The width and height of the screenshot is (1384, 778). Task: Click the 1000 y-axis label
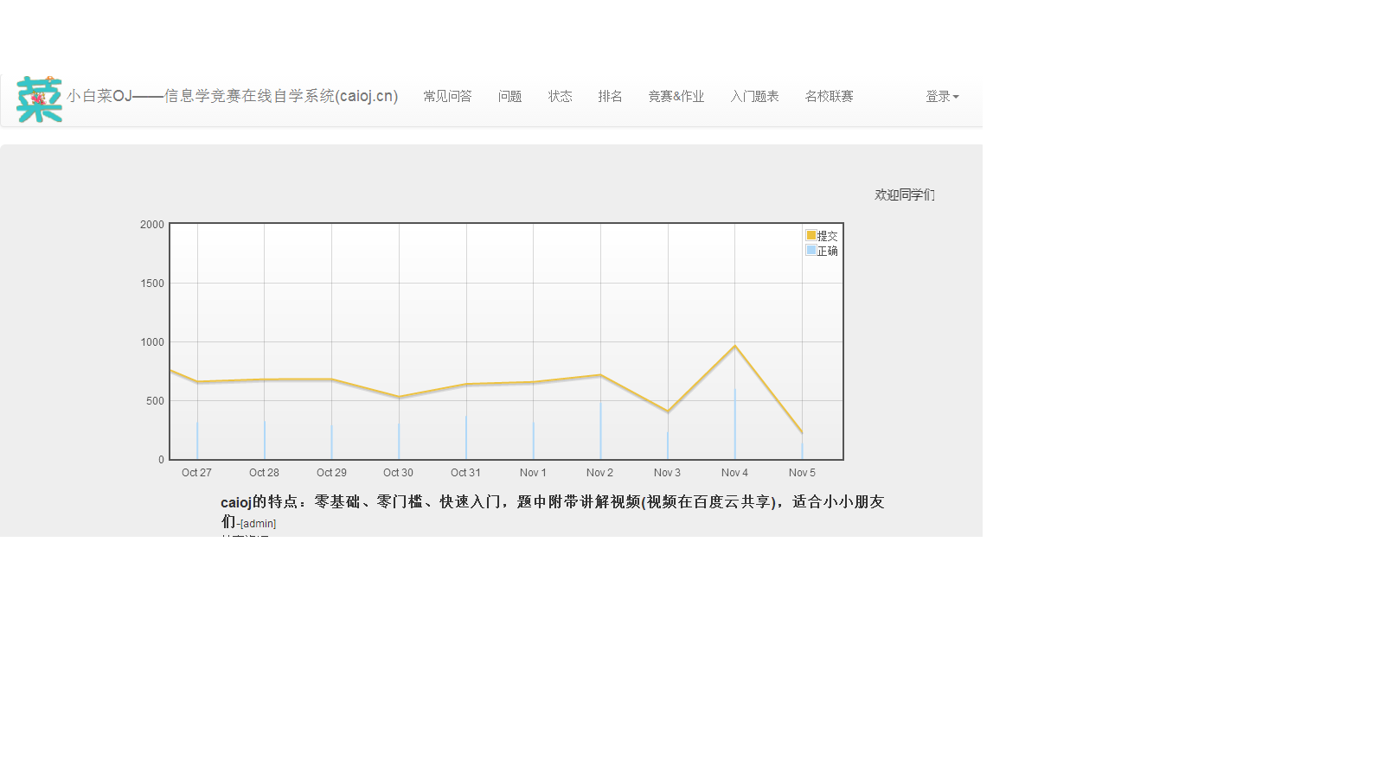[152, 342]
